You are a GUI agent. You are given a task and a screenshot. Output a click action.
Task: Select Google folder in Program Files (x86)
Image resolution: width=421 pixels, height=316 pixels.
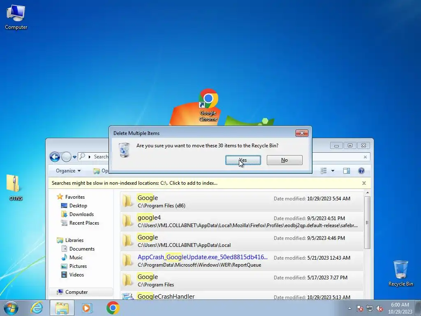(x=242, y=202)
